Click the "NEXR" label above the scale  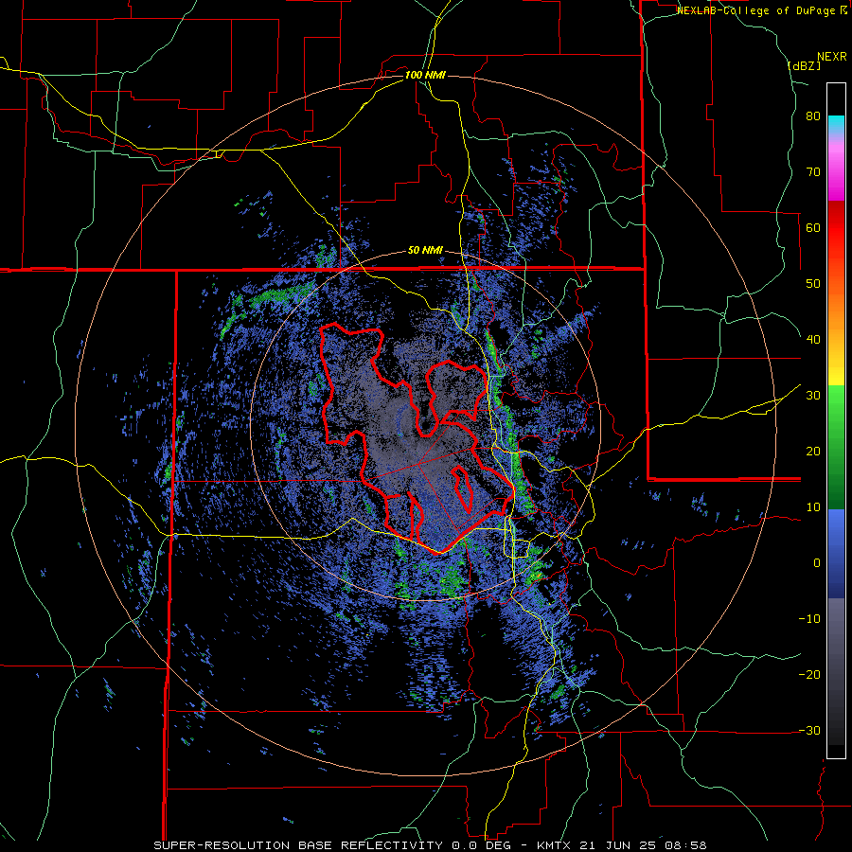click(x=831, y=57)
